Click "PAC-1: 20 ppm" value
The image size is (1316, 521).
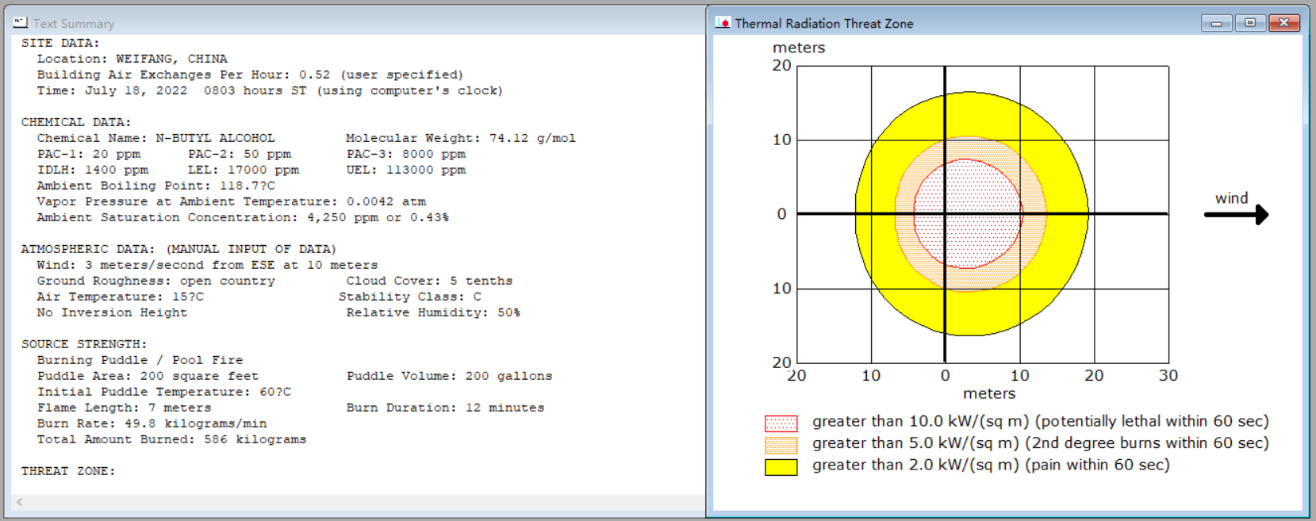pyautogui.click(x=88, y=154)
